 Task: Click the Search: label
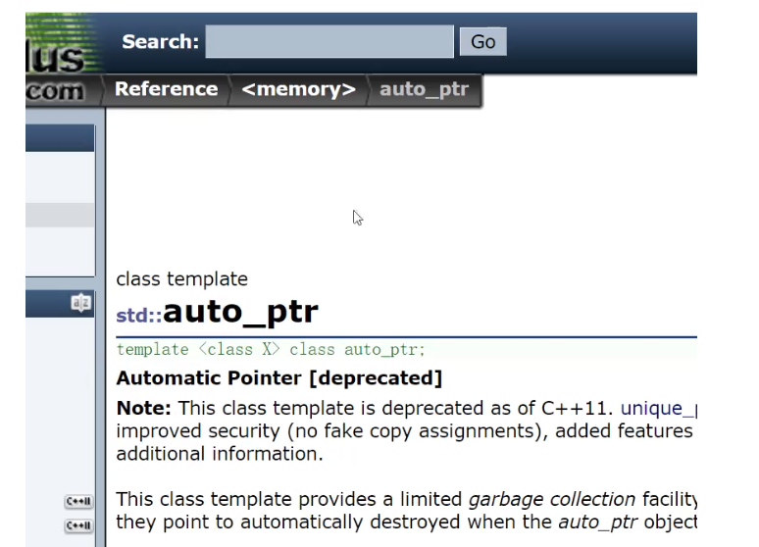pos(160,41)
